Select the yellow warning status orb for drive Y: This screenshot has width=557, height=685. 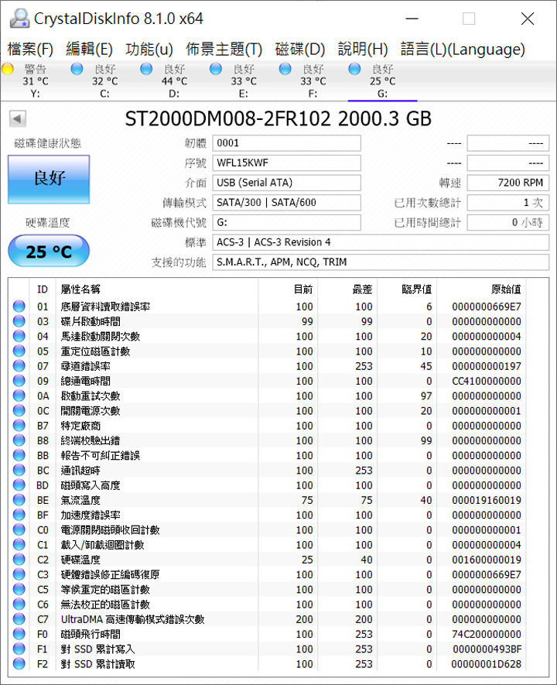[x=8, y=69]
